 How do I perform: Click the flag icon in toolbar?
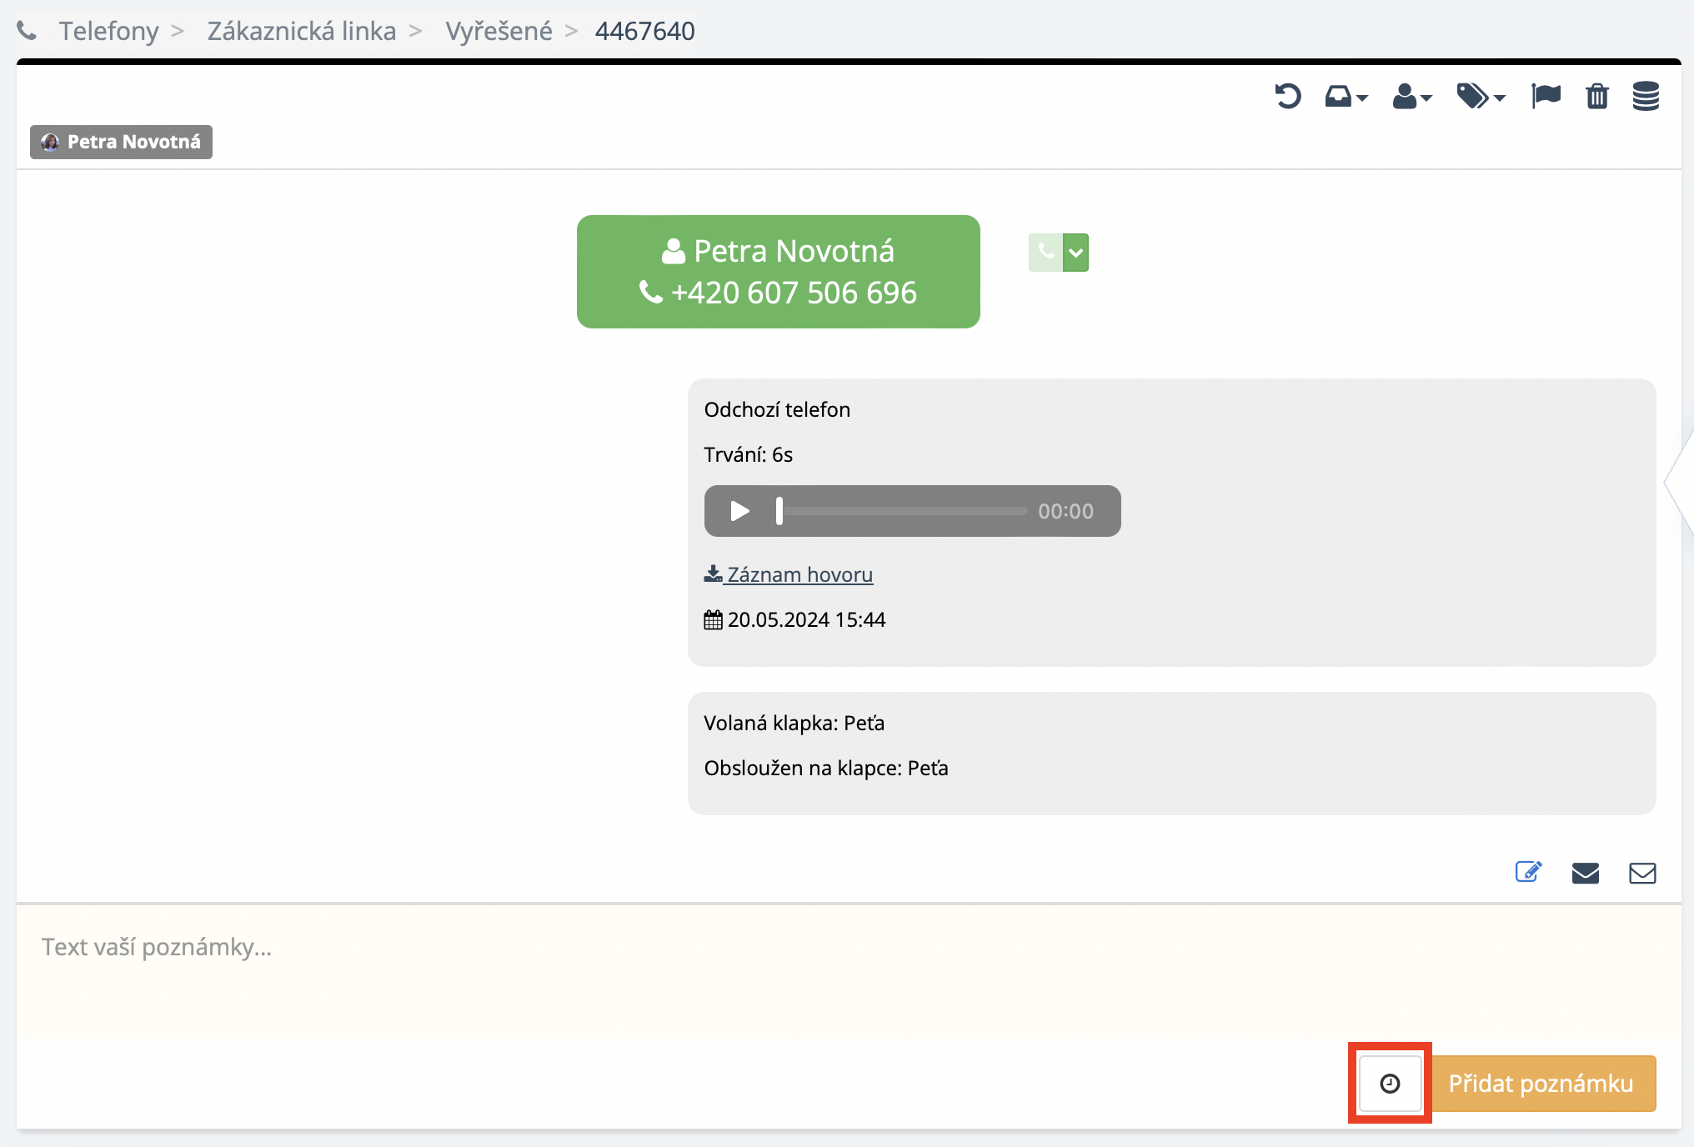[1546, 97]
